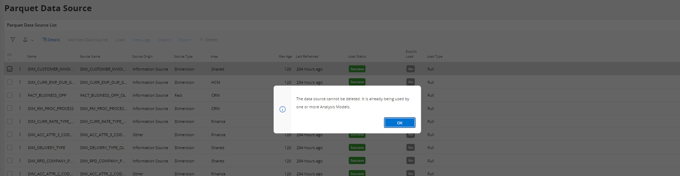
Task: Click Add New Data Source
Action: pos(88,40)
